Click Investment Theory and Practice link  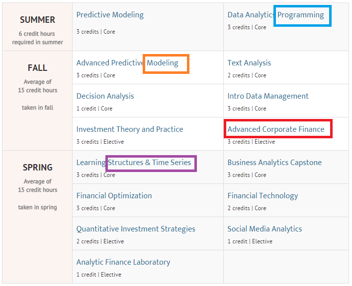pos(130,129)
